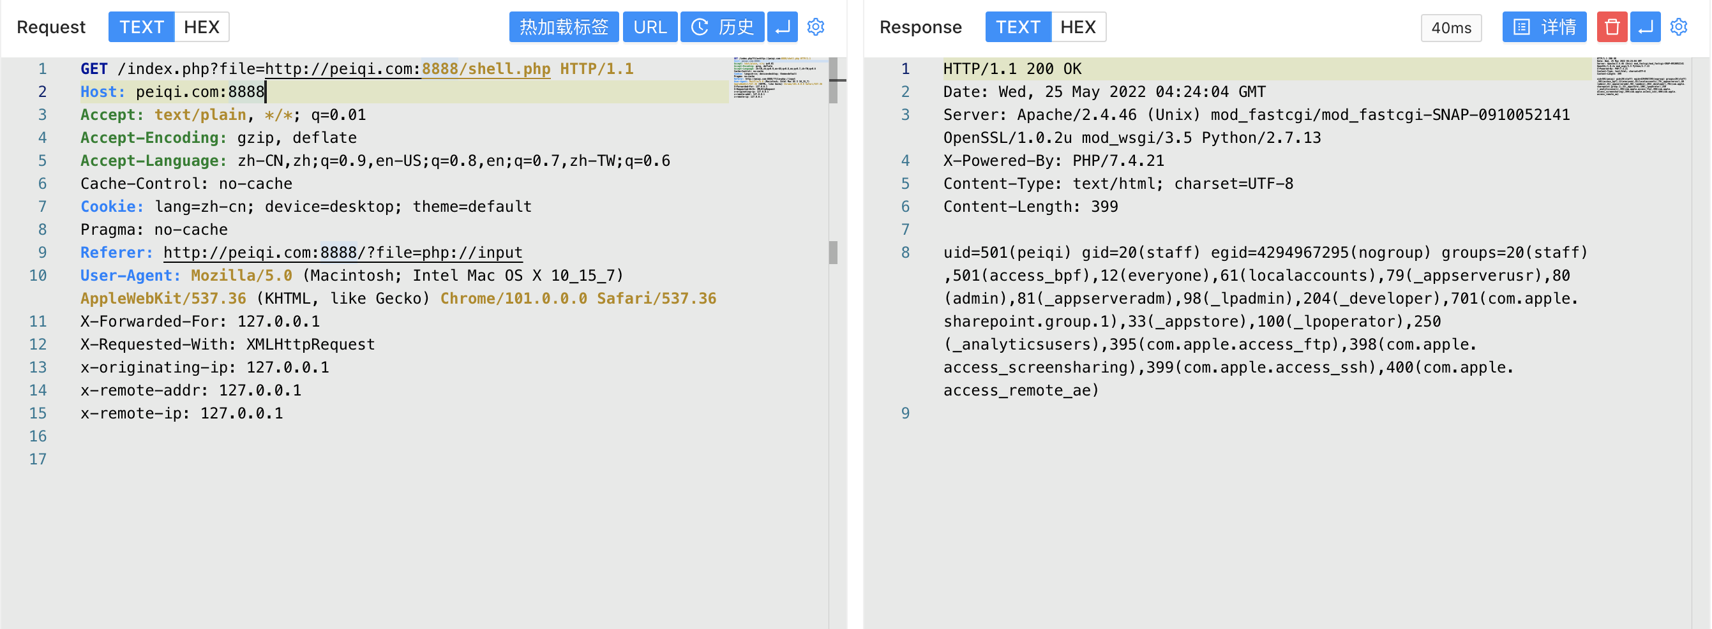Click the response Date header line

pos(1104,92)
